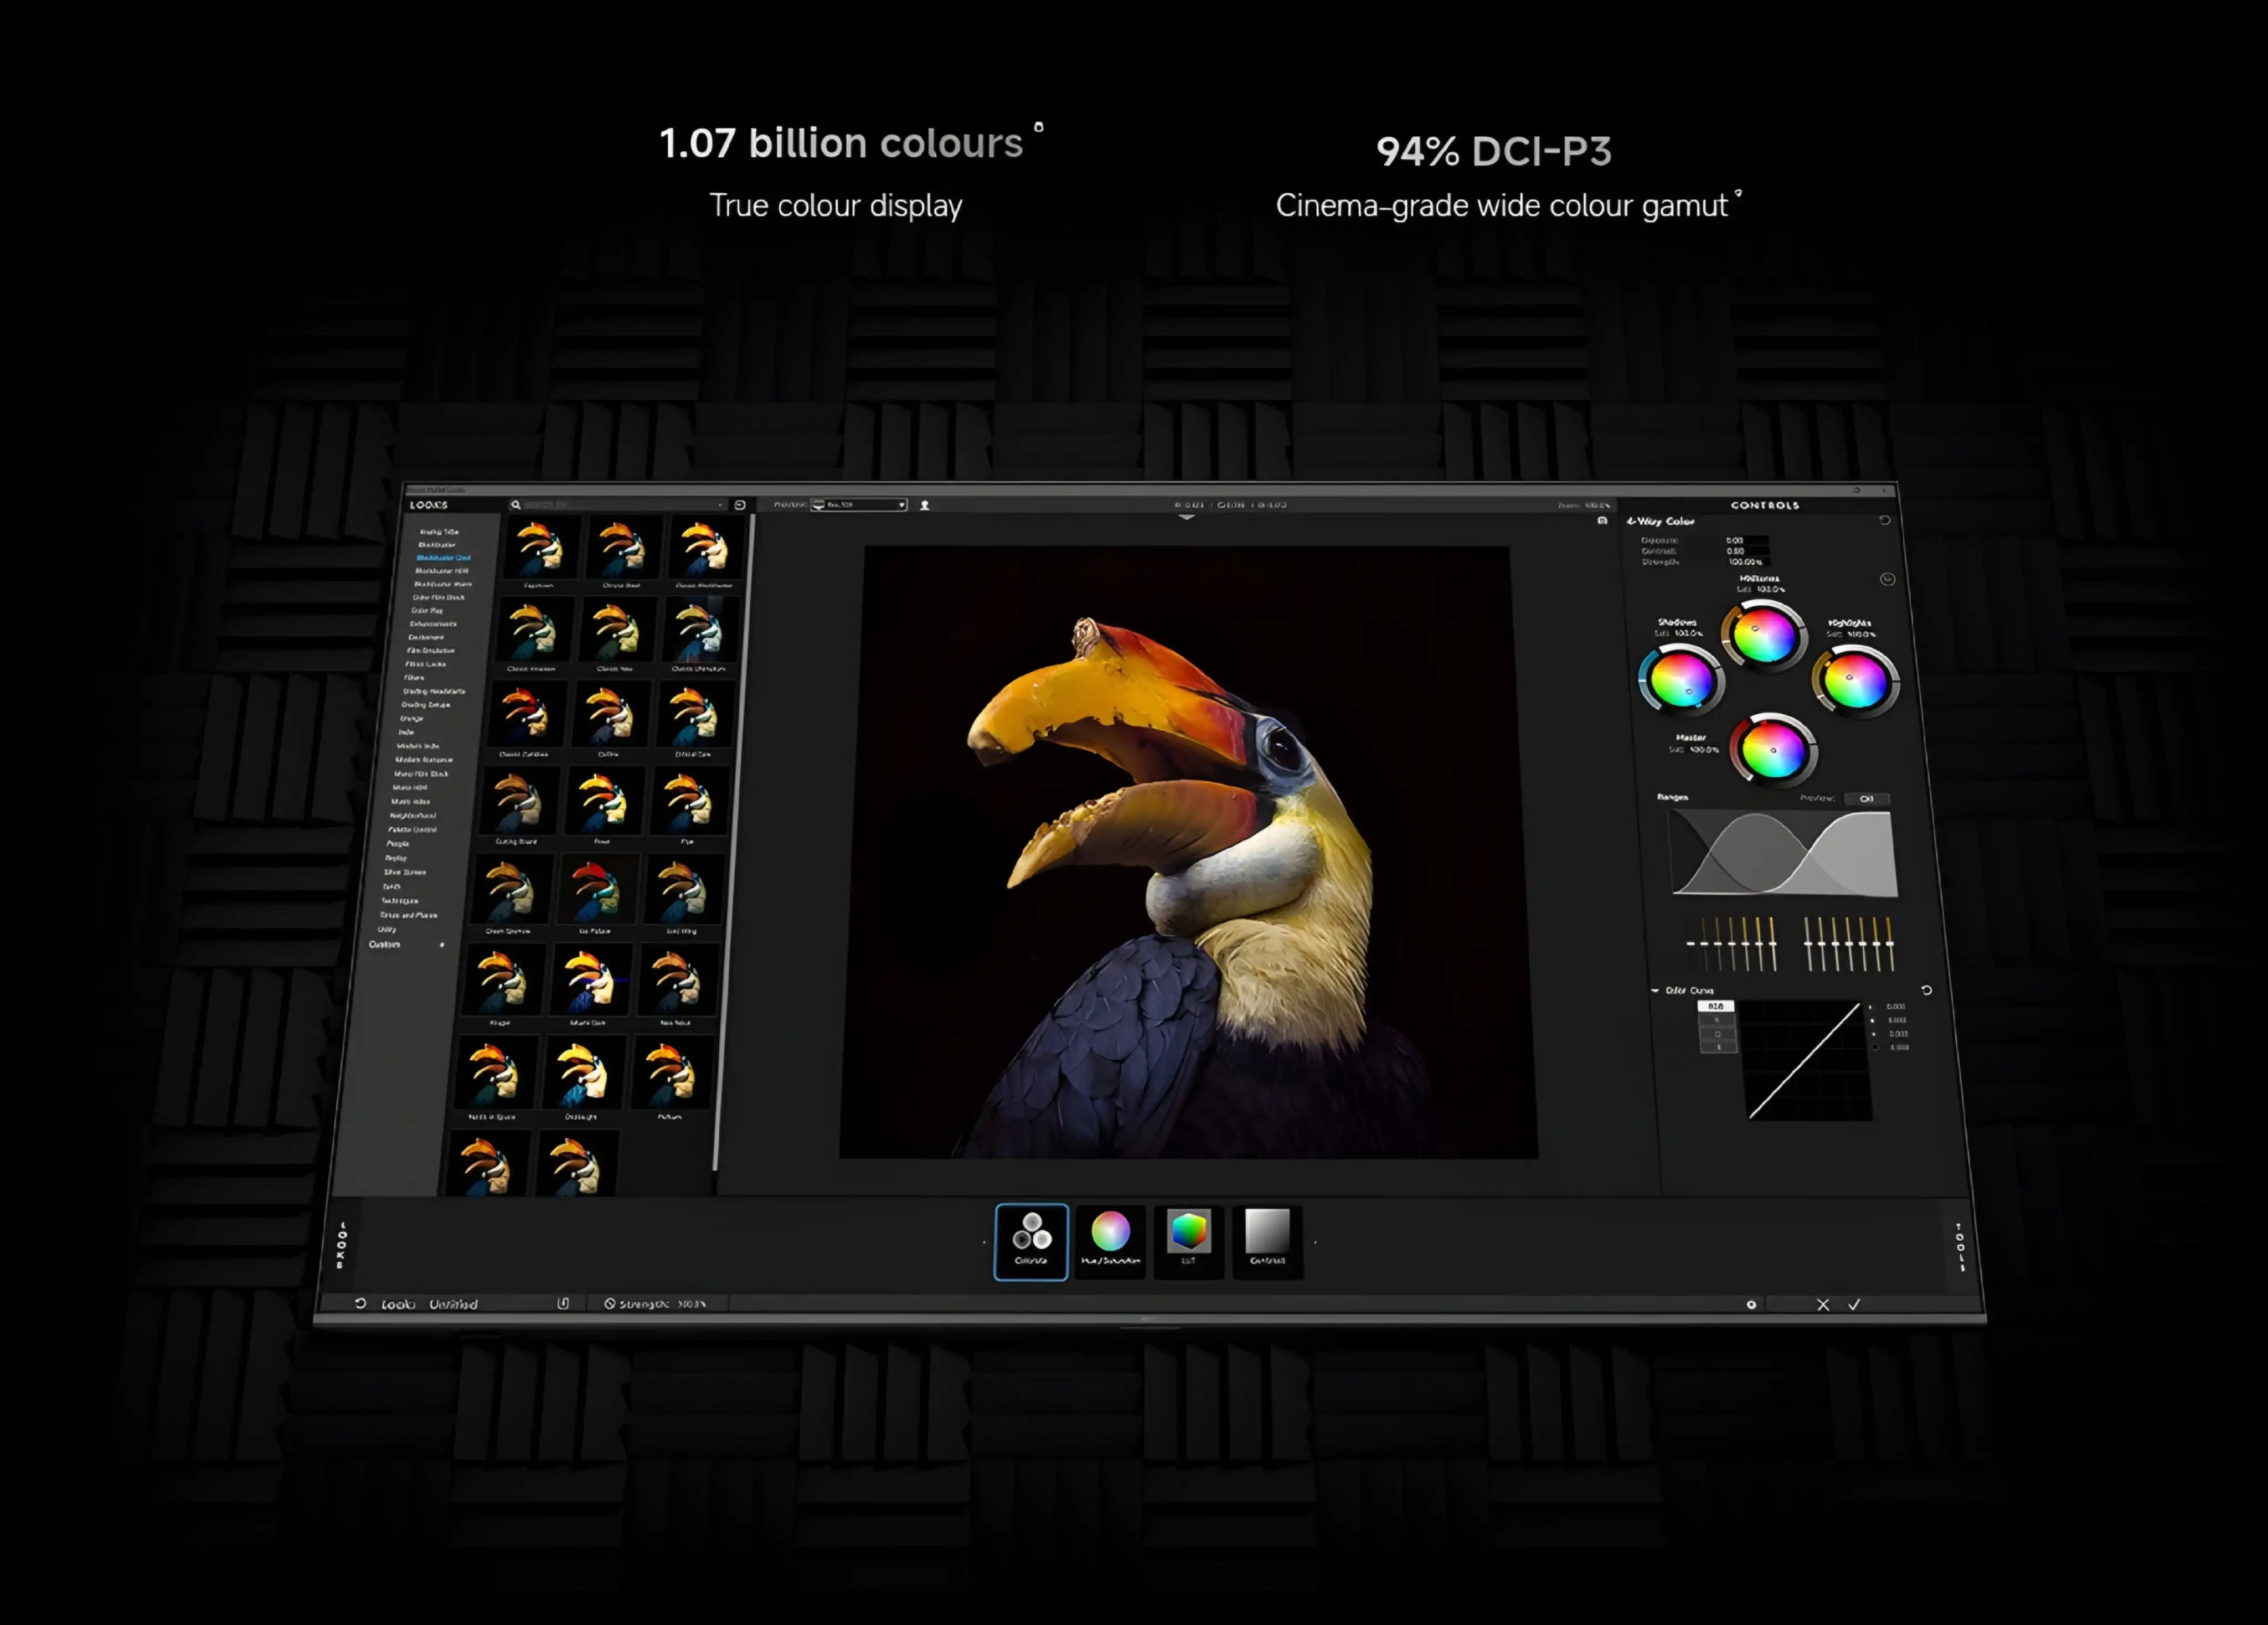Click the small lock icon above the preview's right edge

click(1602, 521)
